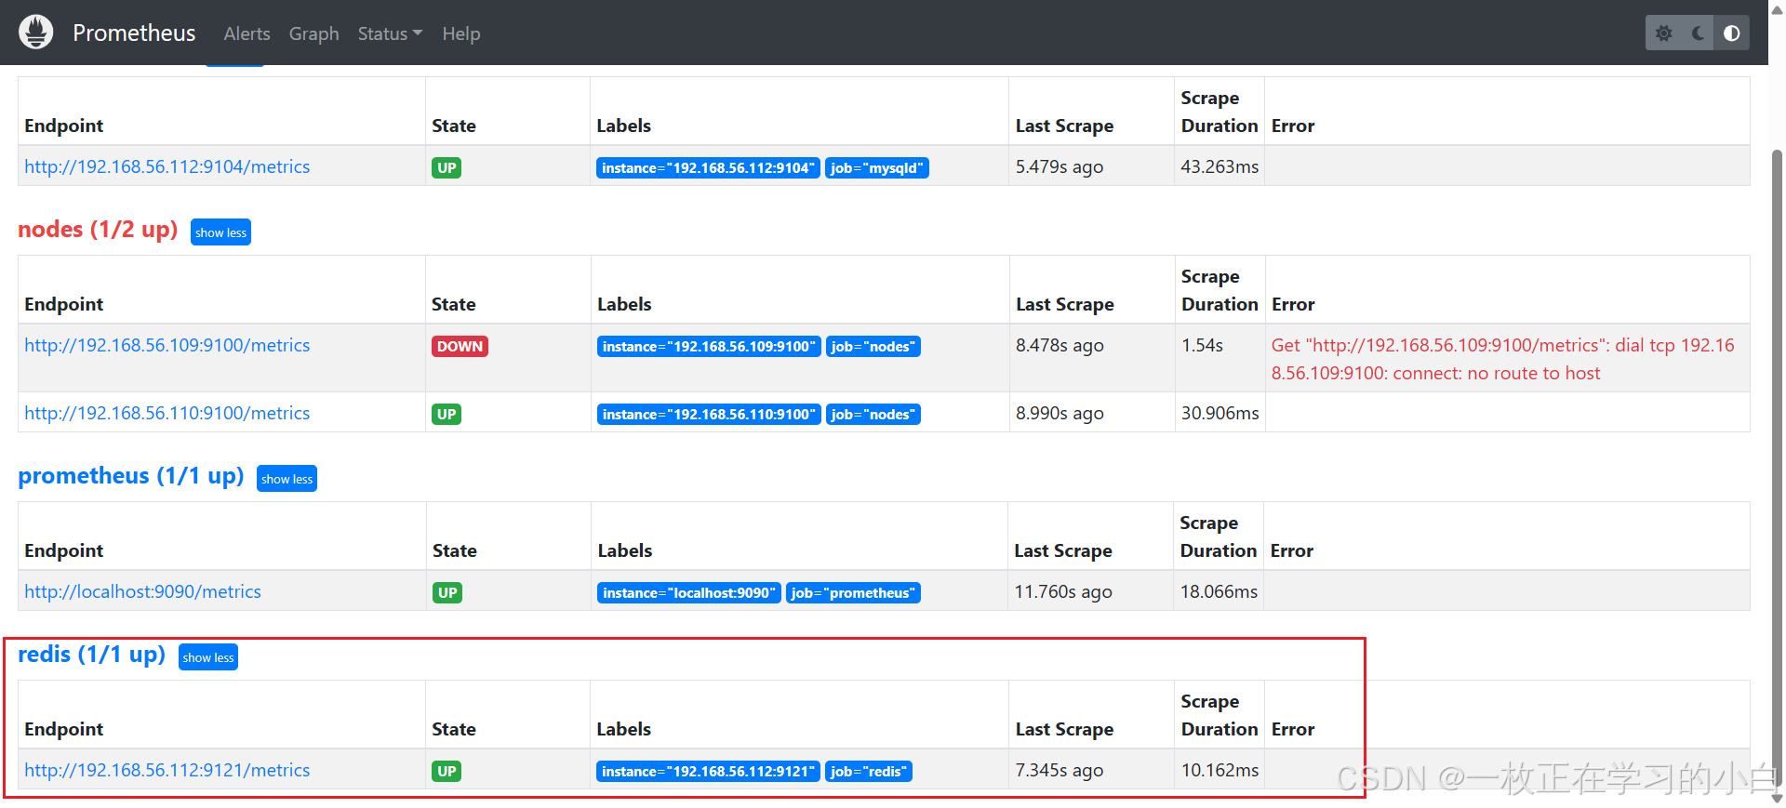Click last scrape value 7.345s ago
Screen dimensions: 1786x808
[1060, 770]
